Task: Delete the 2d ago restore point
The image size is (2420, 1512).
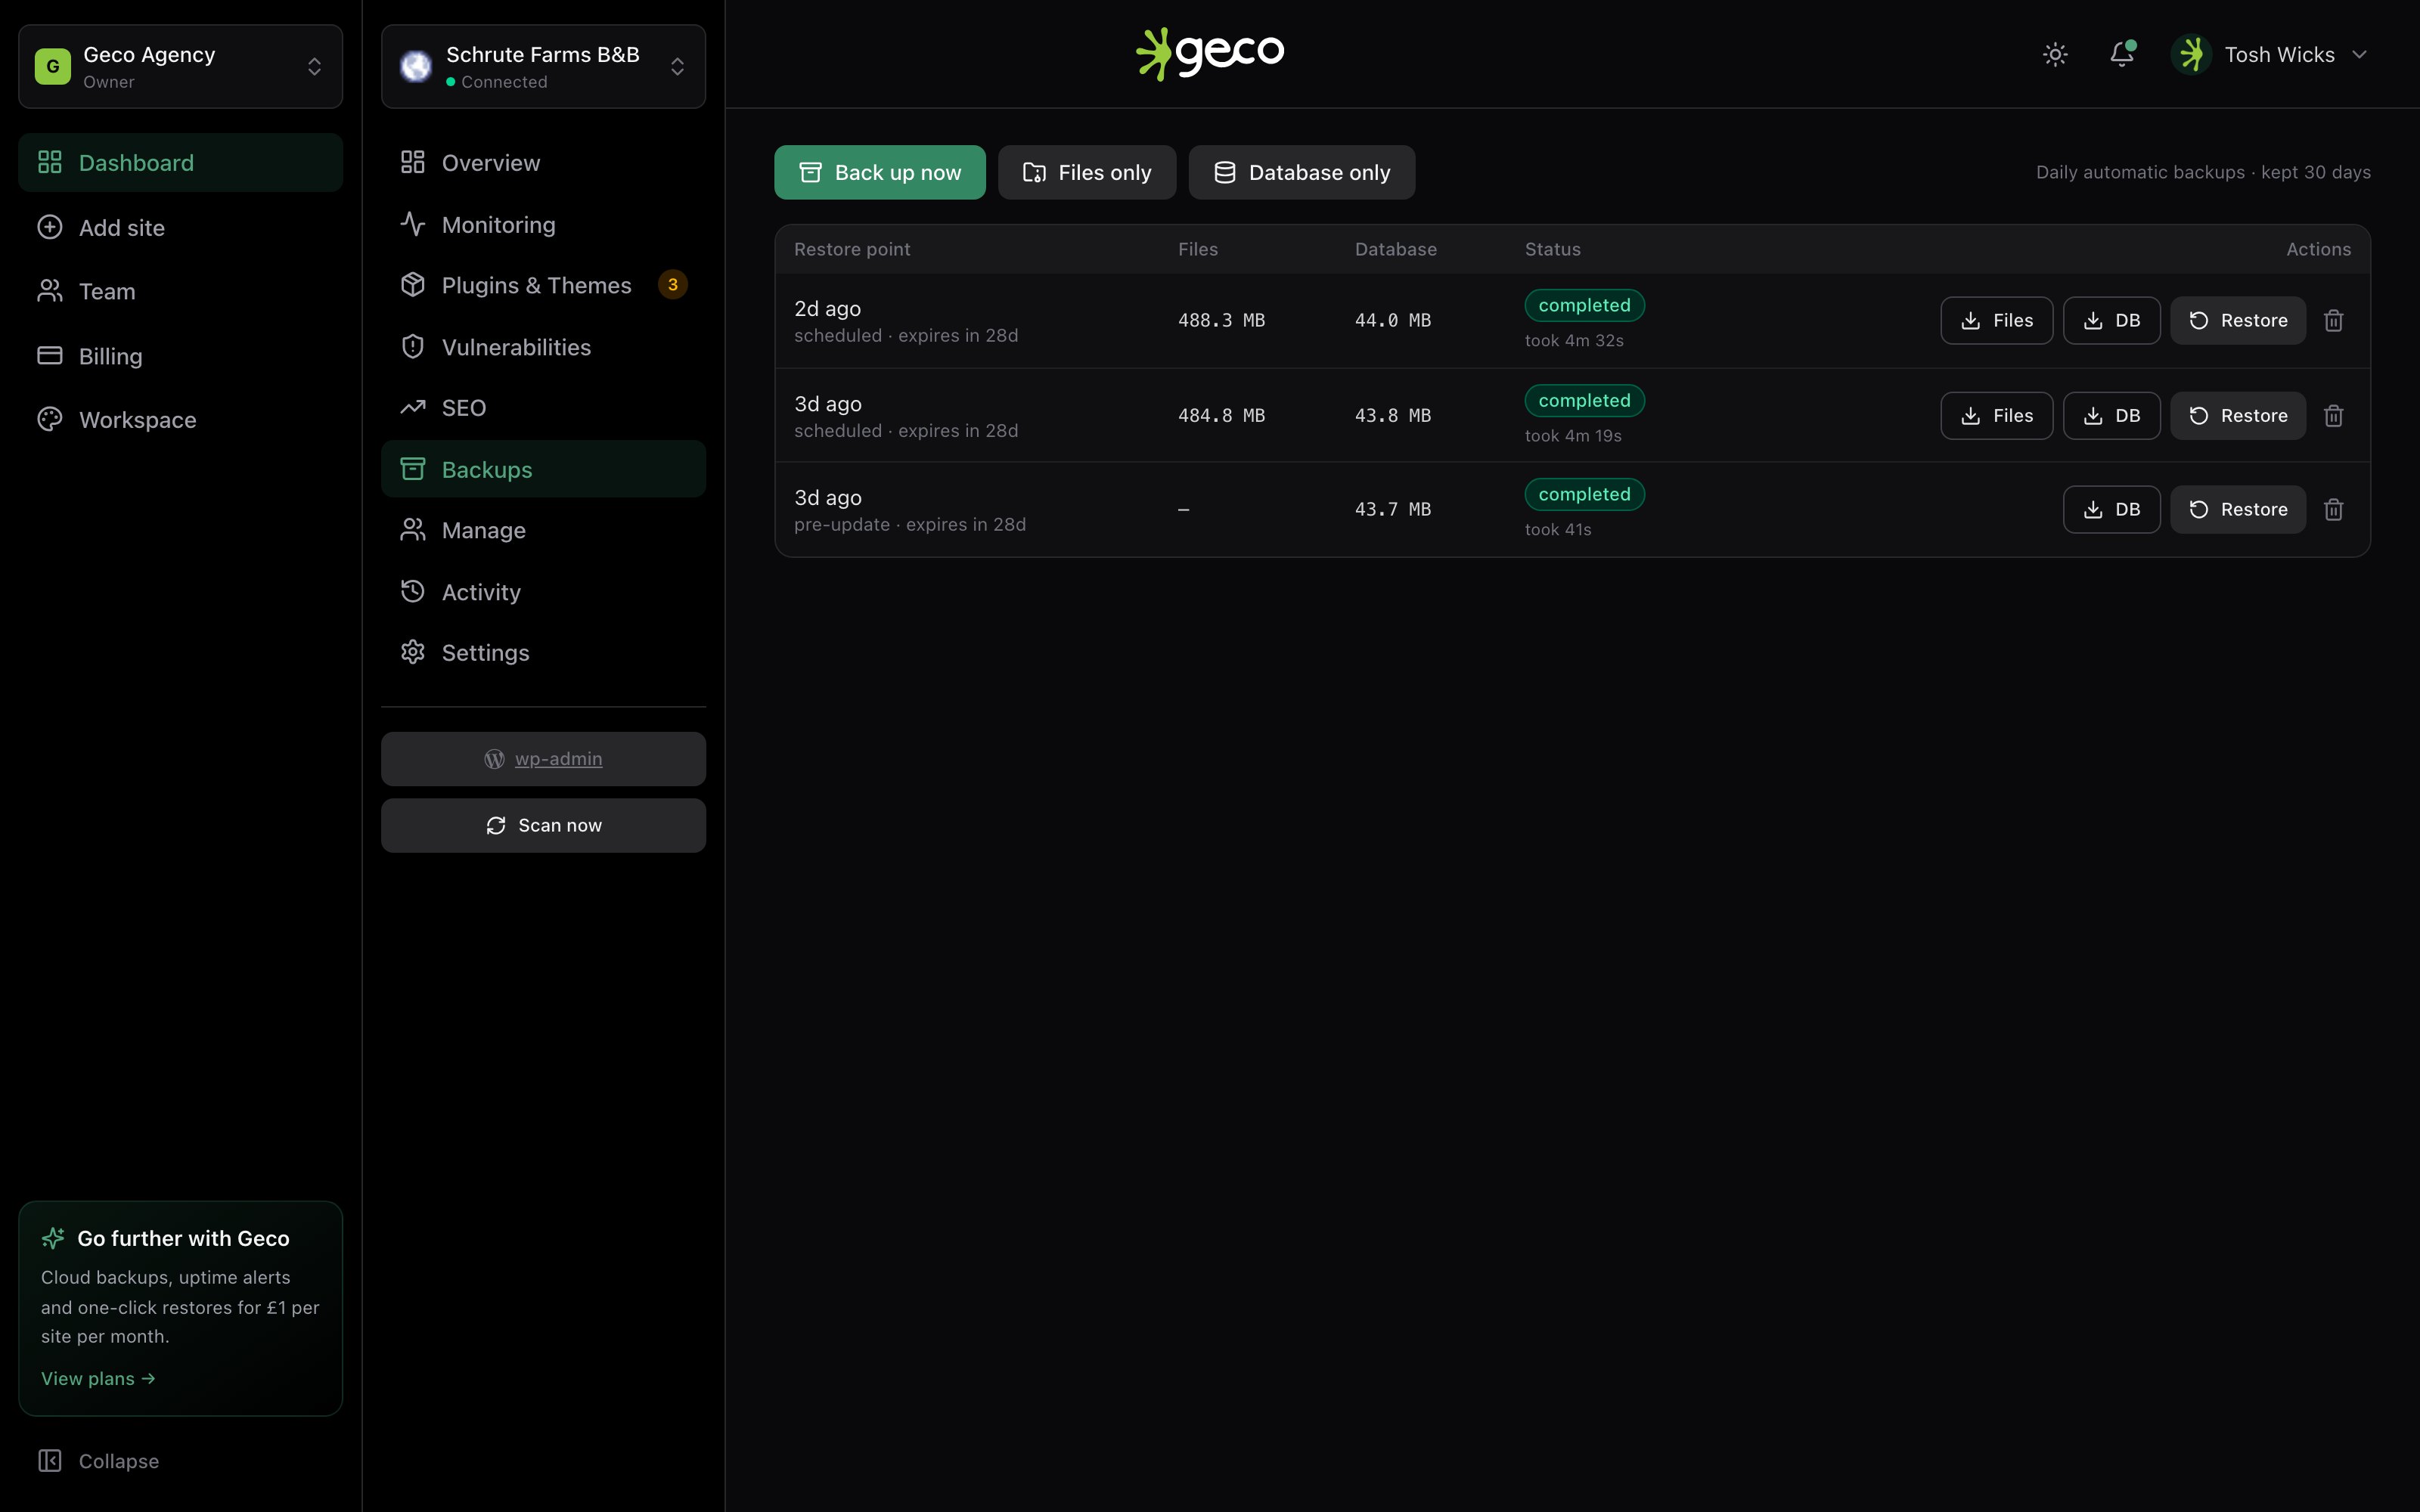Action: click(x=2334, y=321)
